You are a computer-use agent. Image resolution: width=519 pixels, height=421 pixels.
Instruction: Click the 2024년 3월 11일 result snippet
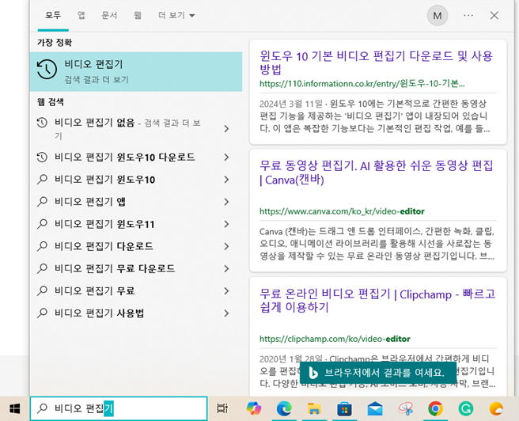[x=375, y=116]
